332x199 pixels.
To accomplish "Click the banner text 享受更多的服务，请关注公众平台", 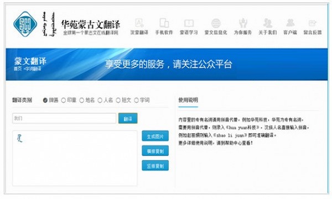I will pos(169,64).
